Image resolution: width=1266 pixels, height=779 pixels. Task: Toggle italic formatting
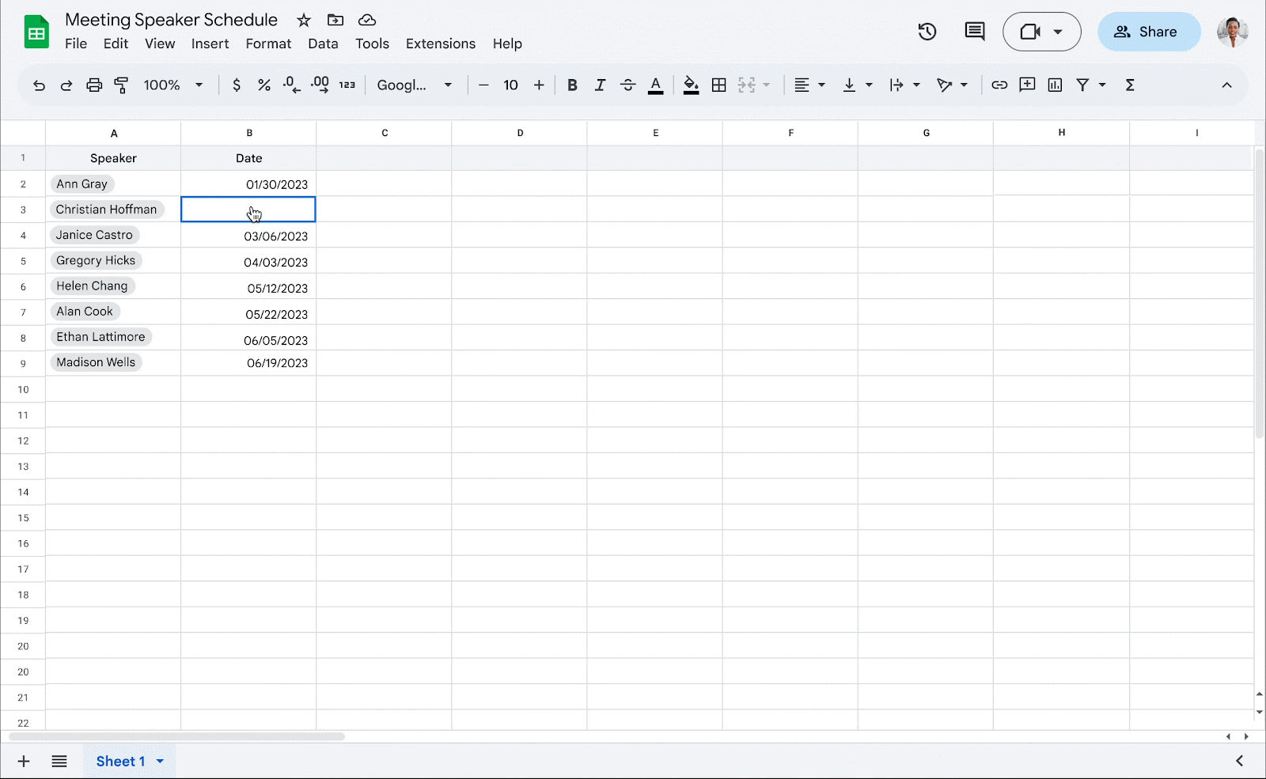point(600,85)
